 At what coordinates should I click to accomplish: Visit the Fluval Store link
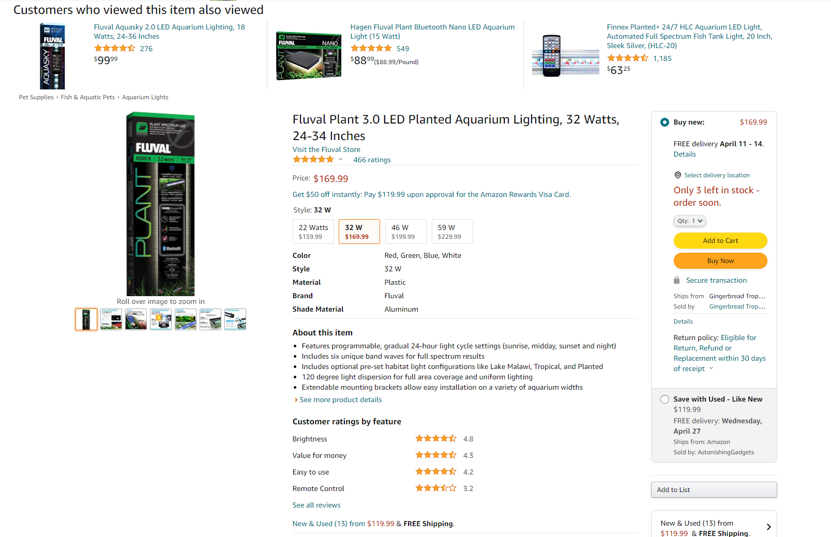pyautogui.click(x=326, y=150)
